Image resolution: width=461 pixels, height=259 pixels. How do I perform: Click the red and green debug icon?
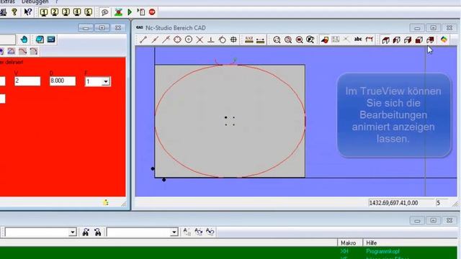tap(118, 12)
